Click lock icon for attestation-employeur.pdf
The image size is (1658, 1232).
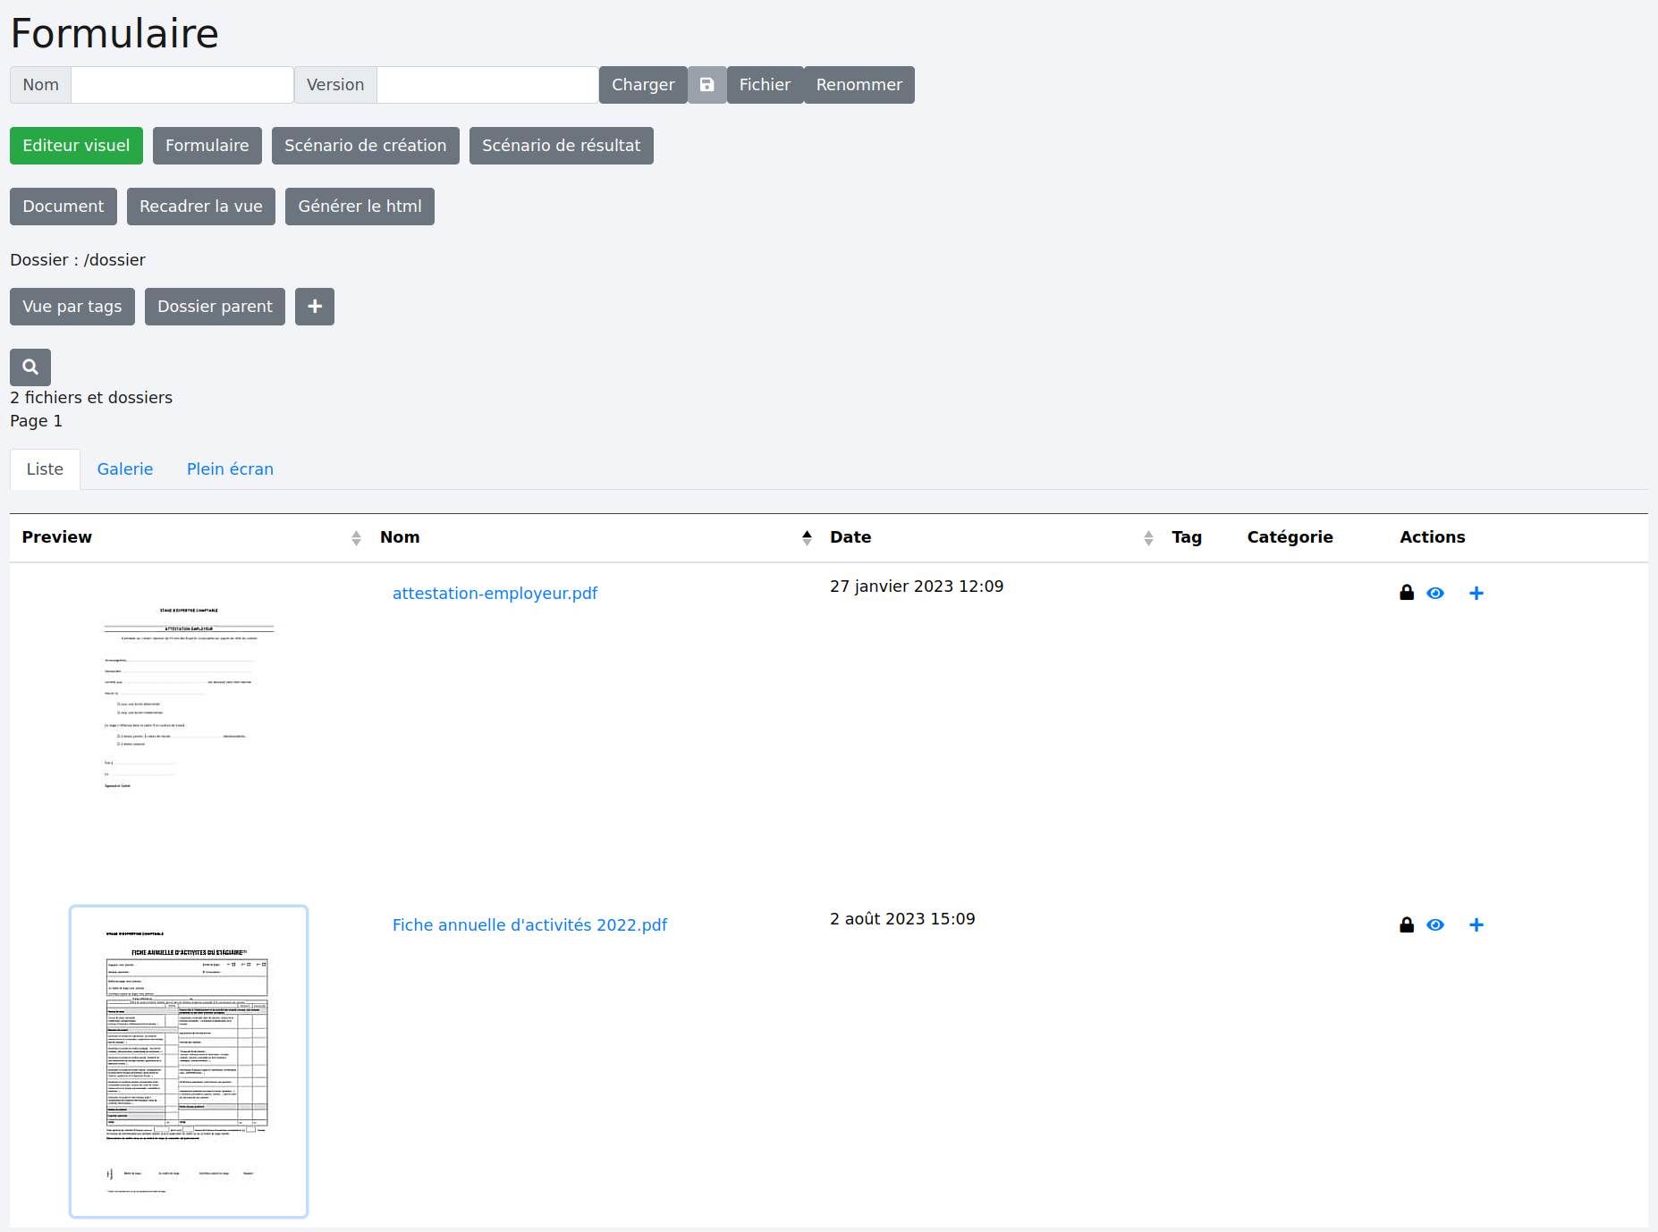pos(1407,593)
